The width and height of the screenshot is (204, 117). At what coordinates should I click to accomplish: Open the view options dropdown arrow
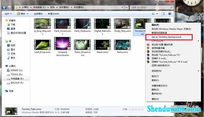pyautogui.click(x=157, y=14)
